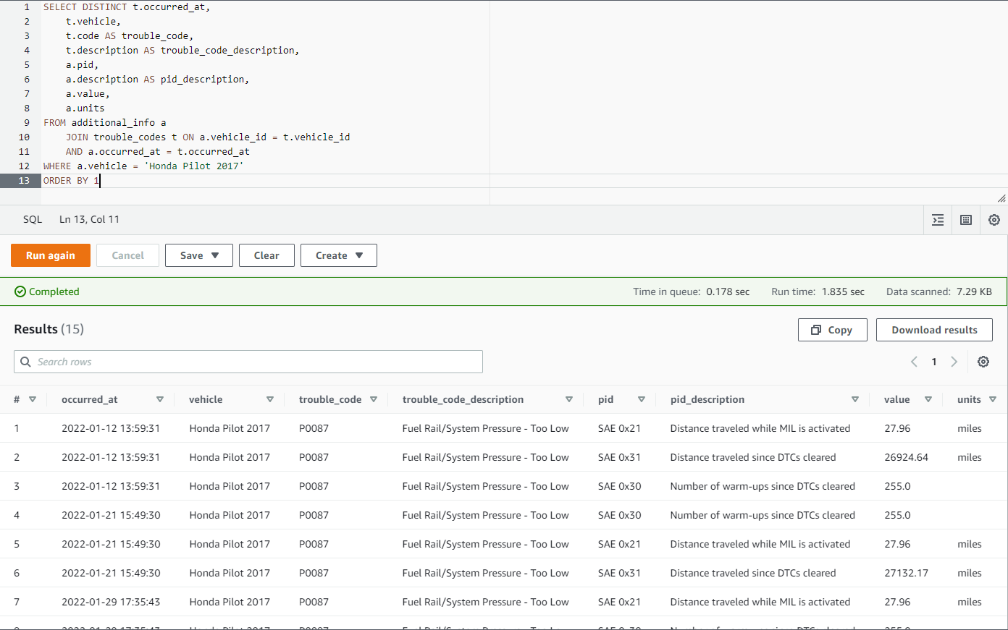Click the WHERE clause on line 12
Image resolution: width=1008 pixels, height=630 pixels.
point(143,166)
